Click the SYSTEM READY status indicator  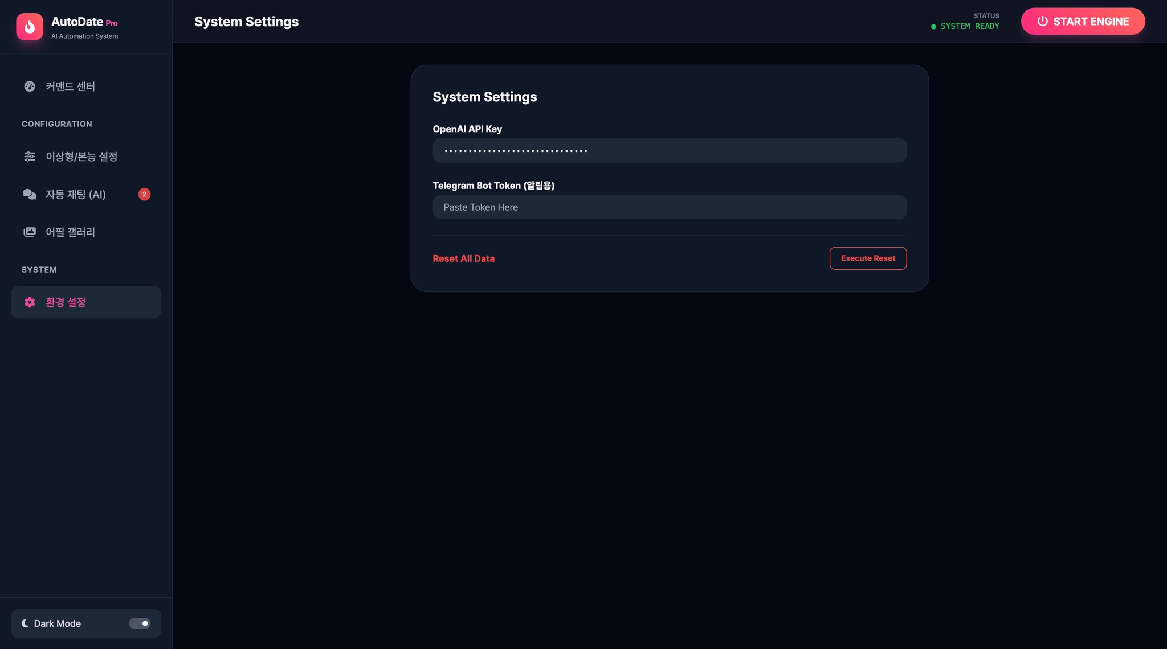pyautogui.click(x=969, y=26)
